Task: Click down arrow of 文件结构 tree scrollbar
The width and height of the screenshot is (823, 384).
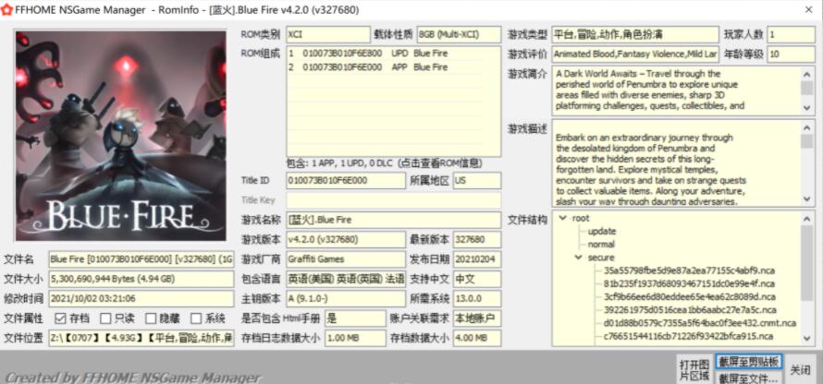Action: 806,339
